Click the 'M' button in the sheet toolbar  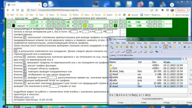pyautogui.click(x=155, y=22)
